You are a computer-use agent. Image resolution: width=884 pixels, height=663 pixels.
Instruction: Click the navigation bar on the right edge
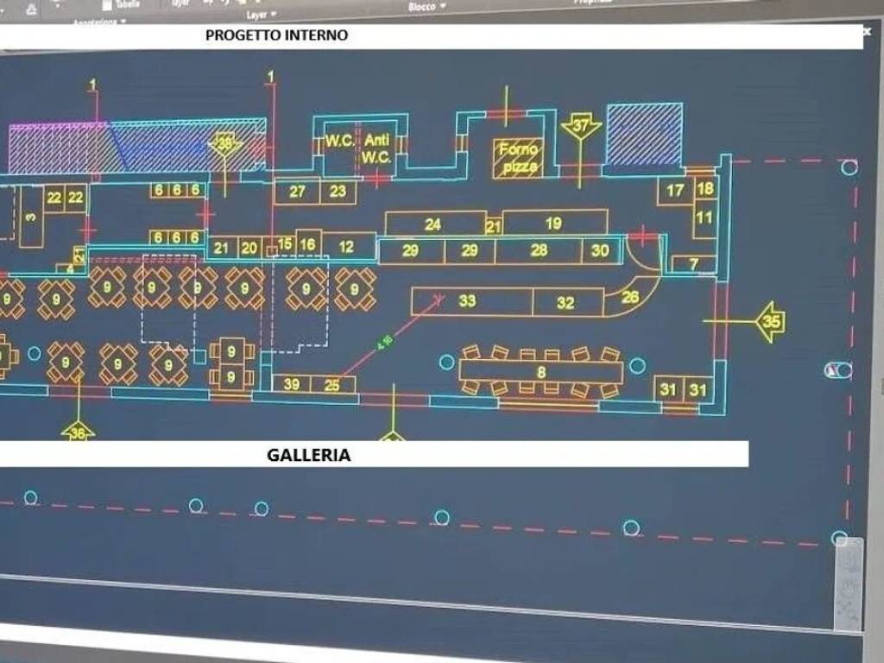coord(848,583)
